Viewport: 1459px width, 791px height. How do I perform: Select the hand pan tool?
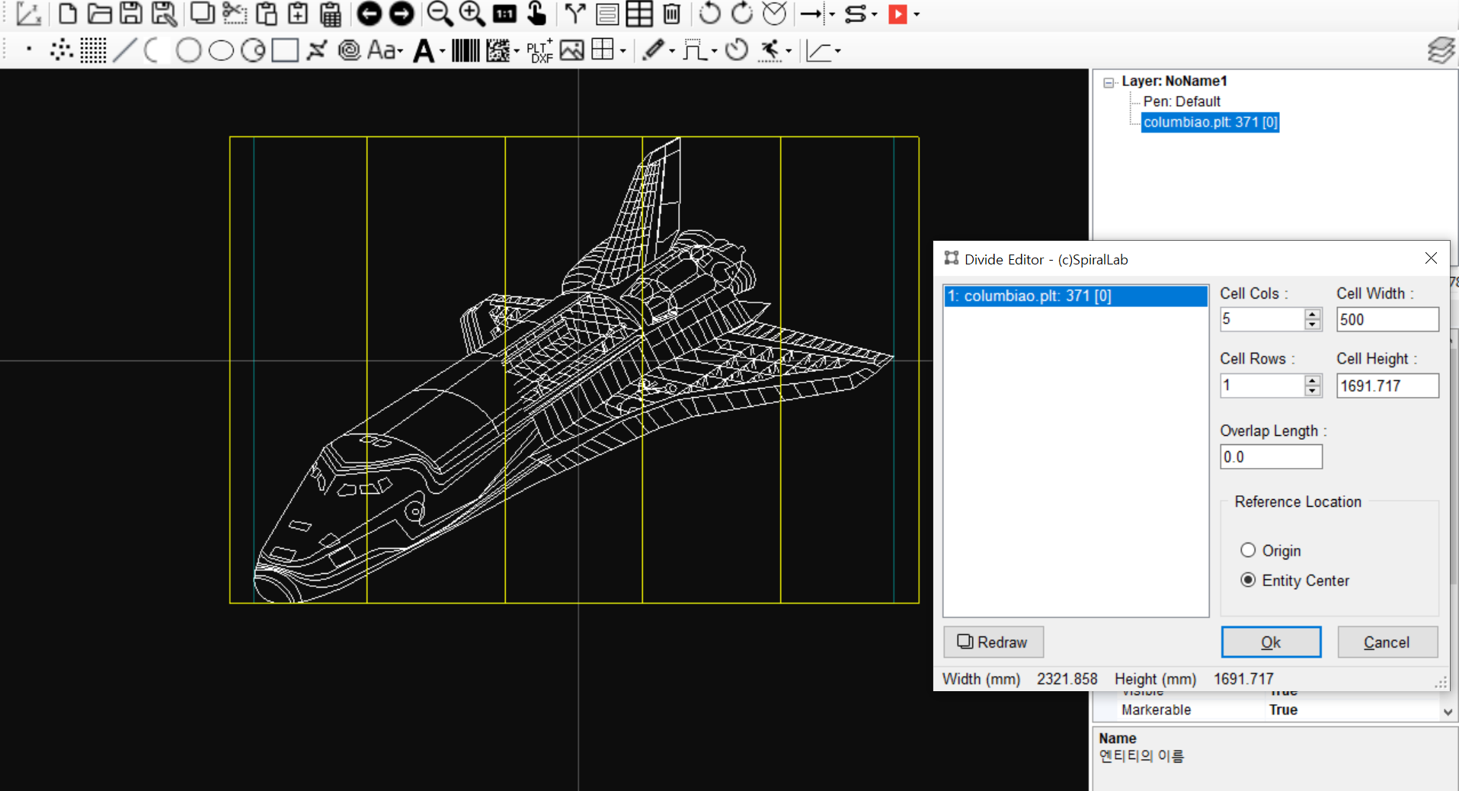[536, 14]
